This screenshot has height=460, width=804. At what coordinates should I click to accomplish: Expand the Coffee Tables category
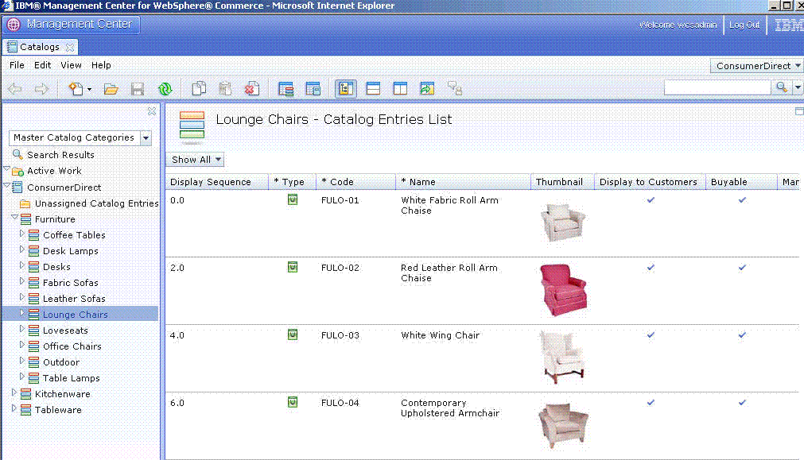click(22, 234)
